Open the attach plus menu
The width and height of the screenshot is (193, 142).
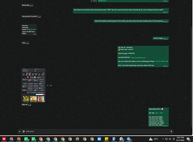coord(20,131)
